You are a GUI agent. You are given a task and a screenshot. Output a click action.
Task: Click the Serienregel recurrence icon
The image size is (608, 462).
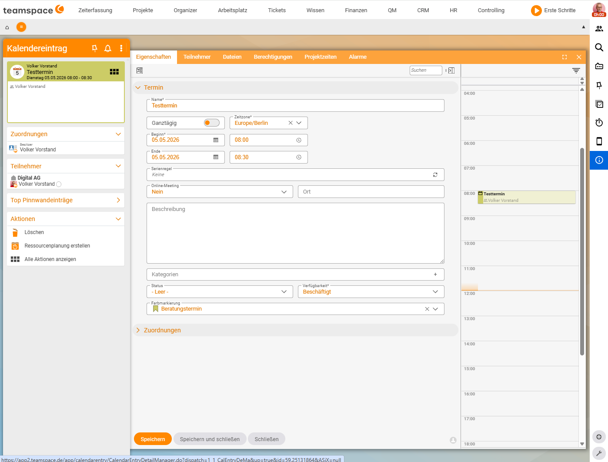(435, 174)
